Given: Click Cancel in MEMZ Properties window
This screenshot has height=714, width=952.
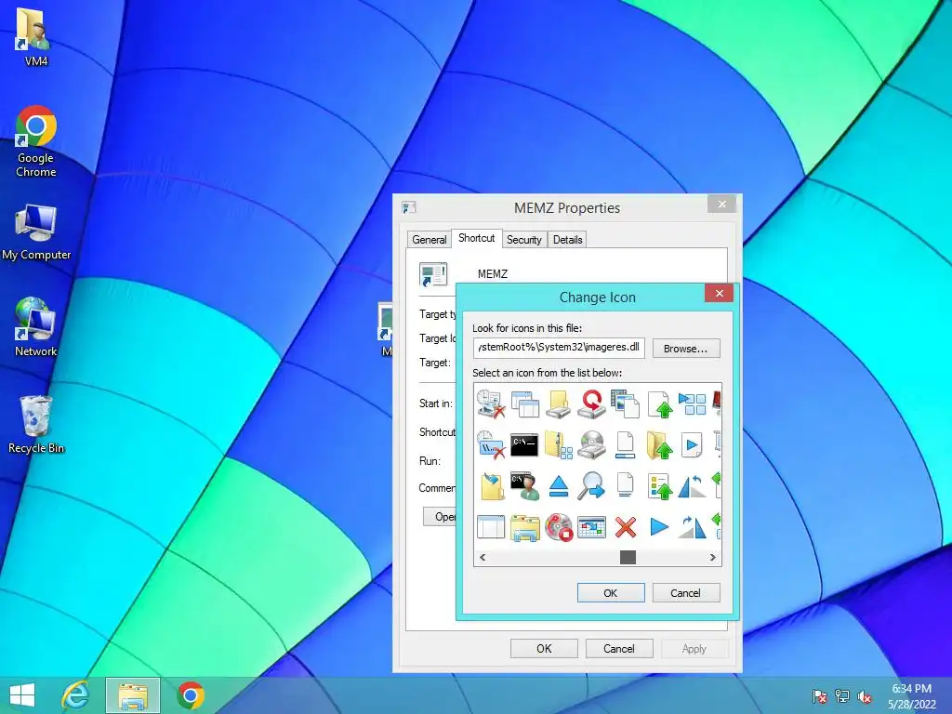Looking at the screenshot, I should (x=619, y=648).
